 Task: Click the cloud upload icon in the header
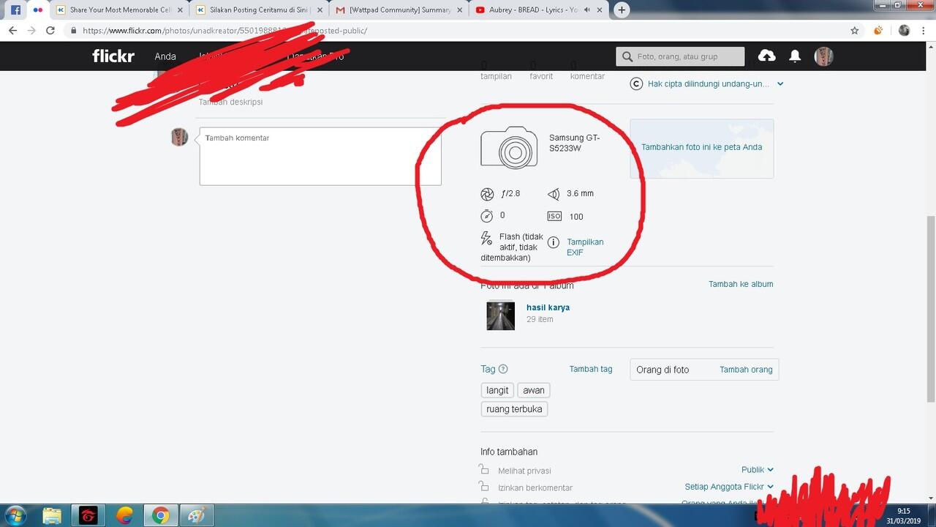tap(766, 56)
